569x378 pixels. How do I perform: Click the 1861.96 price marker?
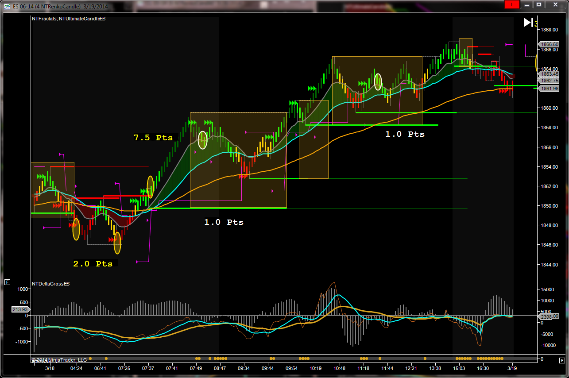point(549,89)
